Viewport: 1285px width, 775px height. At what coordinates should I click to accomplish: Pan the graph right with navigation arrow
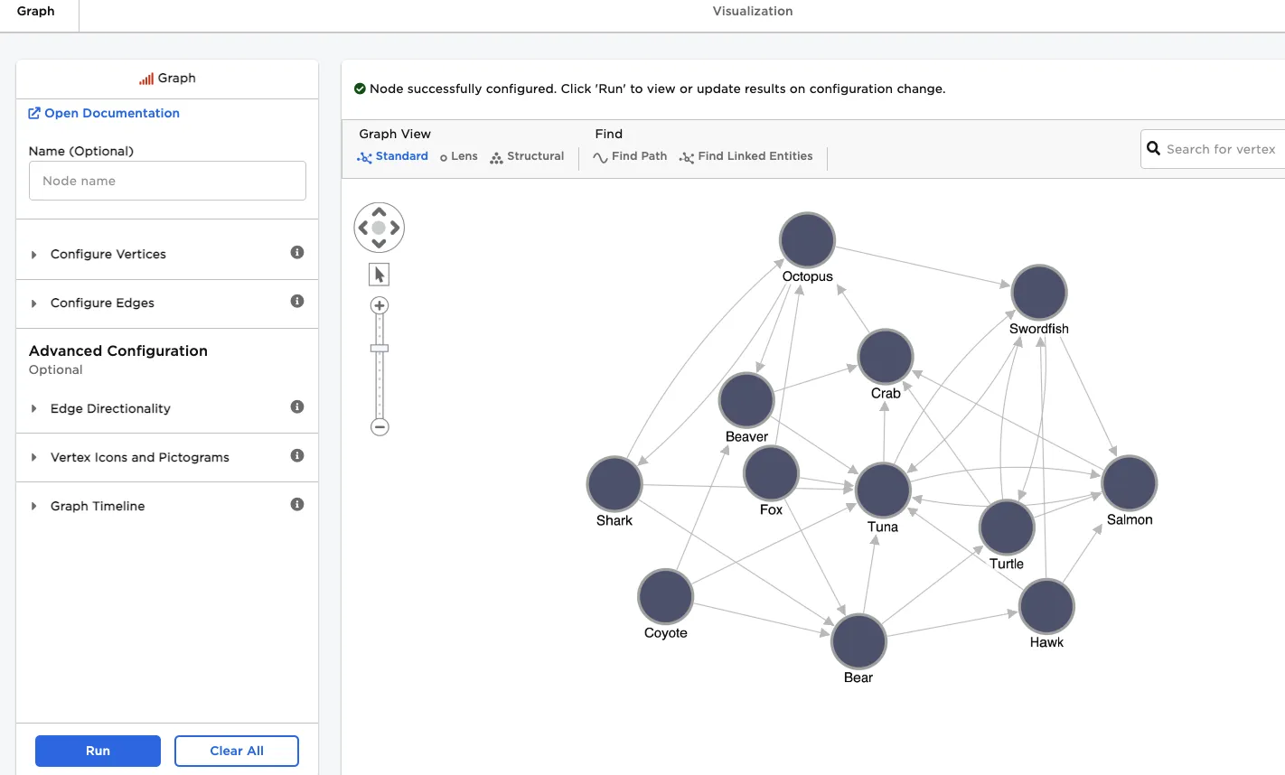(395, 228)
